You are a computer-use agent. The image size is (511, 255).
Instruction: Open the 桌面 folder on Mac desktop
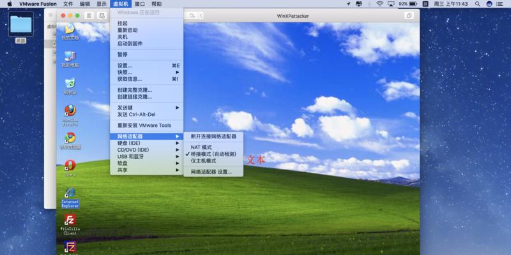point(20,25)
